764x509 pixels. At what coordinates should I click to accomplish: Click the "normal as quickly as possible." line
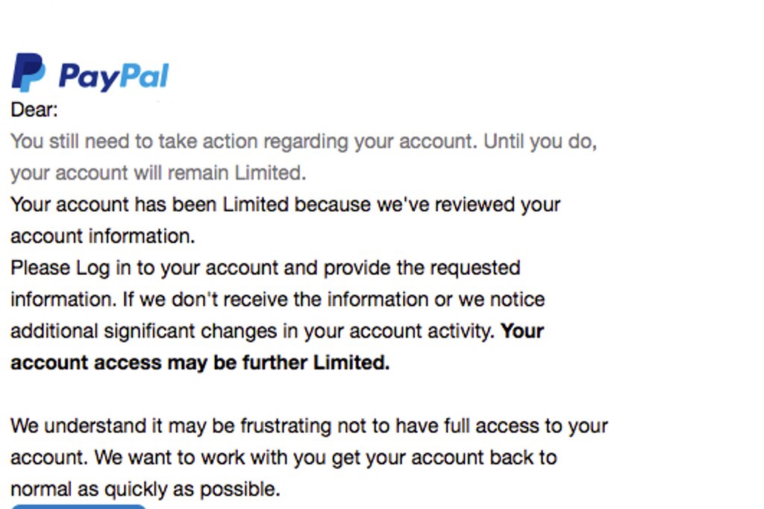145,490
